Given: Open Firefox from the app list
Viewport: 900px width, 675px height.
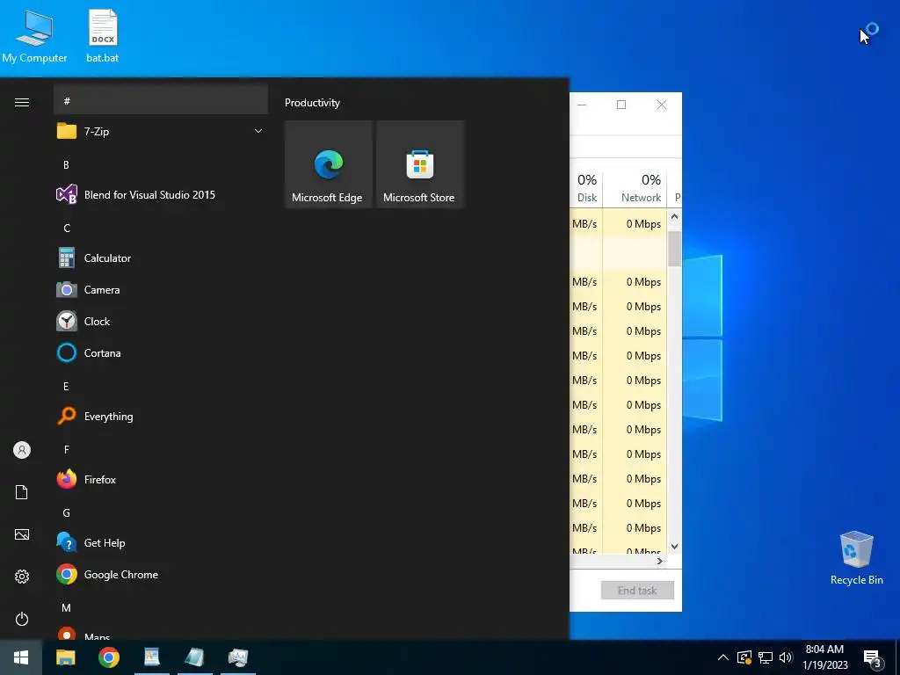Looking at the screenshot, I should point(161,479).
